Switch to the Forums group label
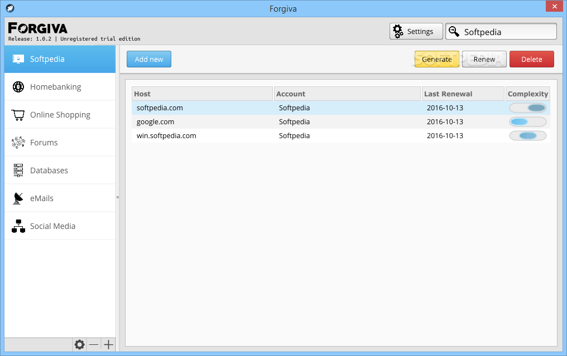 44,143
